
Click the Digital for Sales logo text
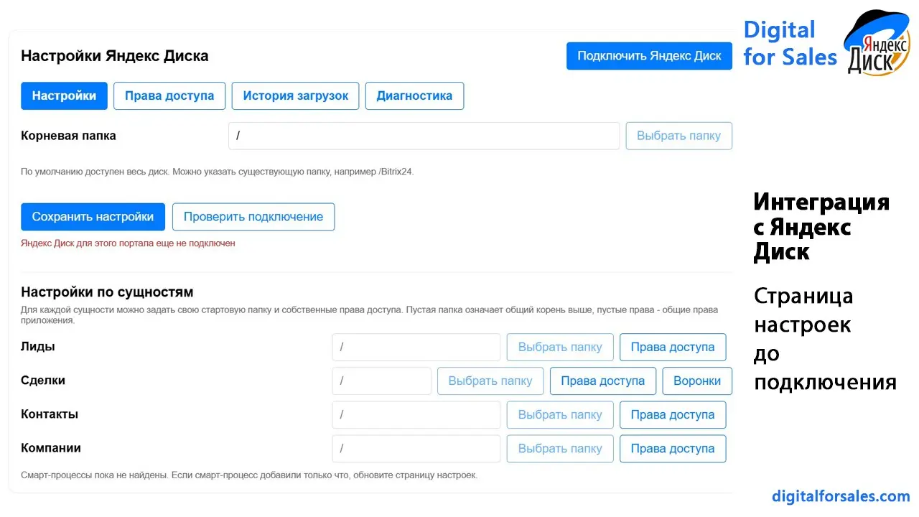[790, 43]
